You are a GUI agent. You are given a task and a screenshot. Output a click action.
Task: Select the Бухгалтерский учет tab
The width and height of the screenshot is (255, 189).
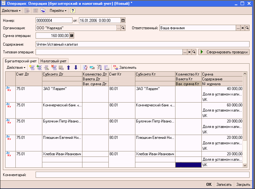click(x=21, y=61)
